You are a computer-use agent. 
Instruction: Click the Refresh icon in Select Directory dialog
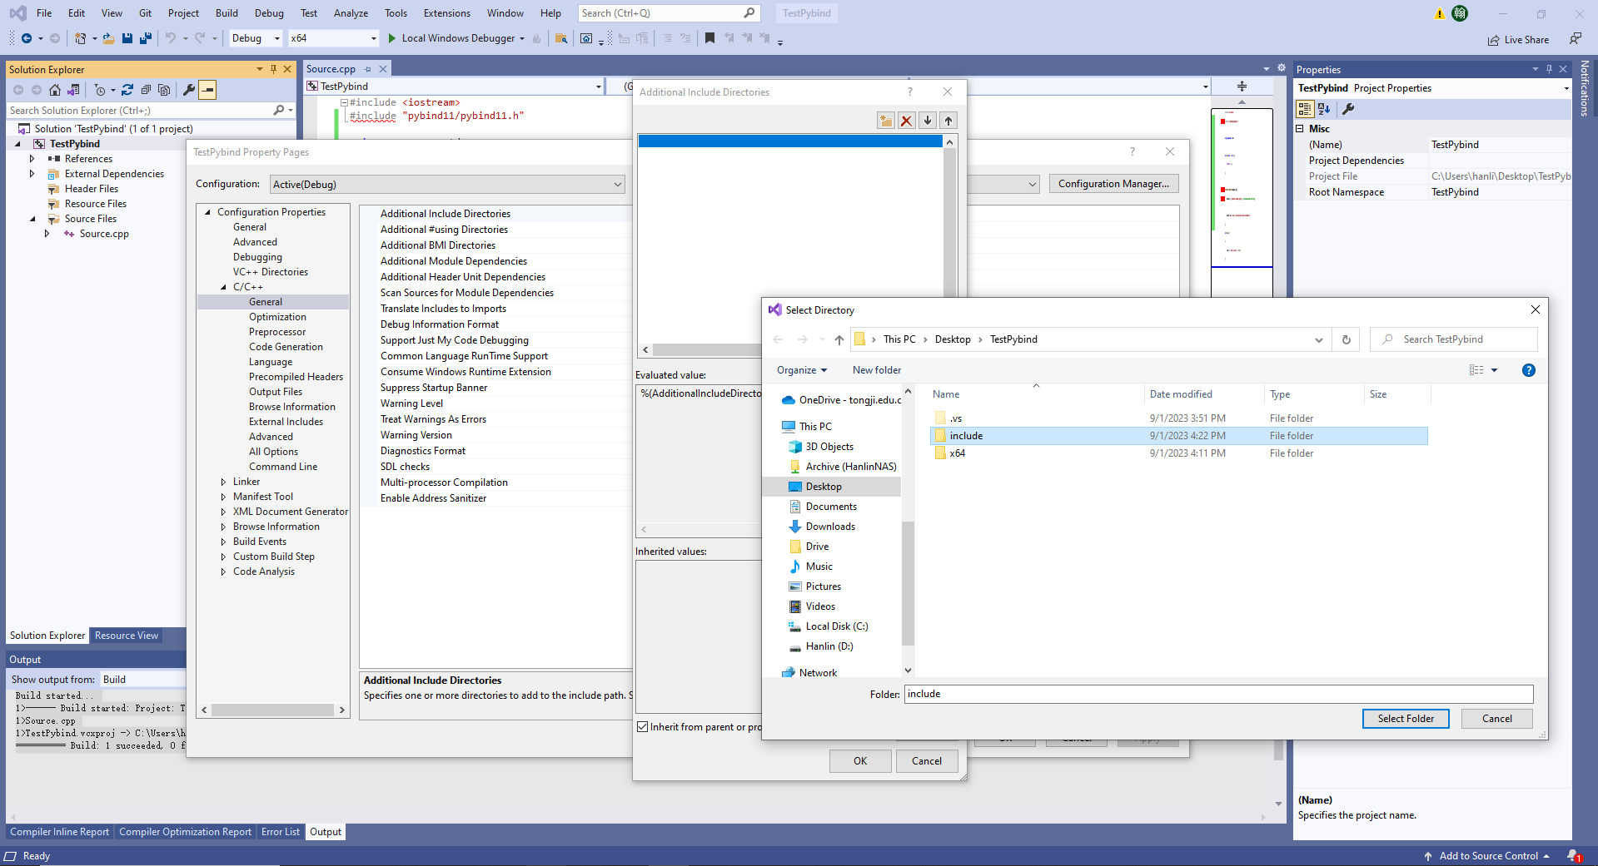[x=1346, y=339]
